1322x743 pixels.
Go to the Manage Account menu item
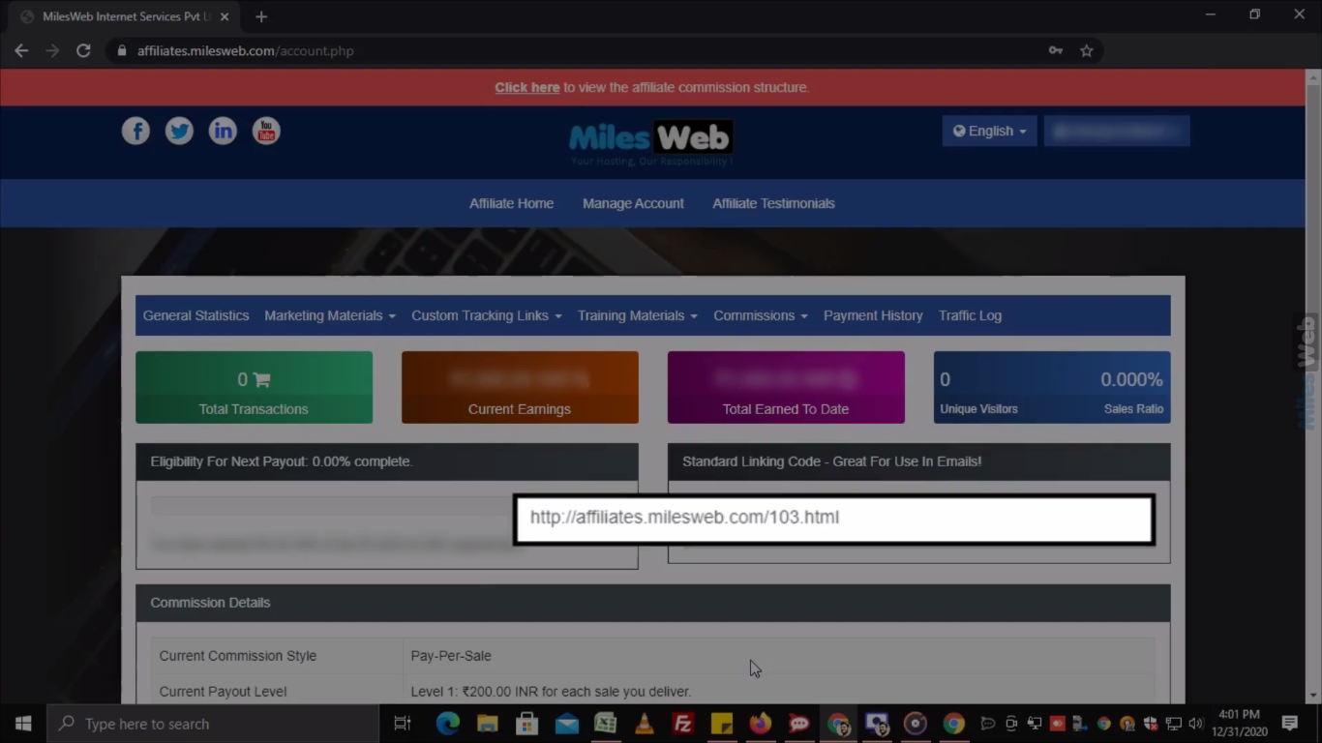pyautogui.click(x=633, y=203)
